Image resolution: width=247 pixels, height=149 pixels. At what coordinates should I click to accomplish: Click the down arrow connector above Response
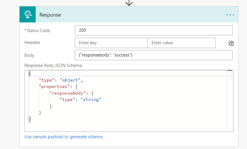[x=129, y=3]
